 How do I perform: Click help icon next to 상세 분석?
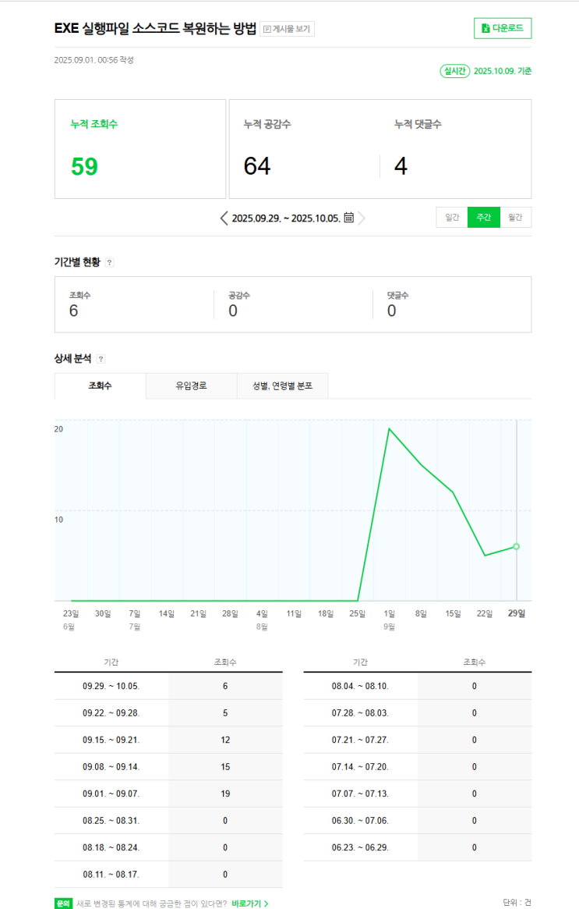[101, 359]
